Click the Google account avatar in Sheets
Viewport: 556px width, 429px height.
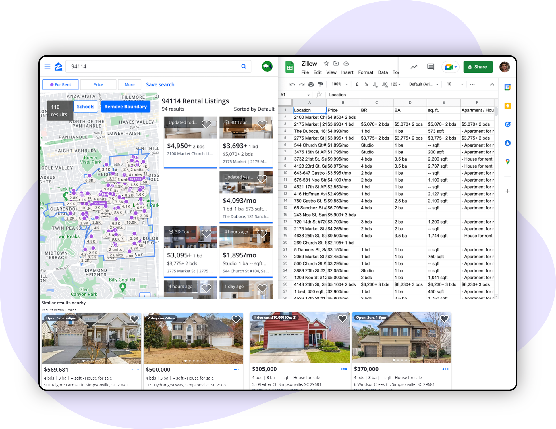504,67
